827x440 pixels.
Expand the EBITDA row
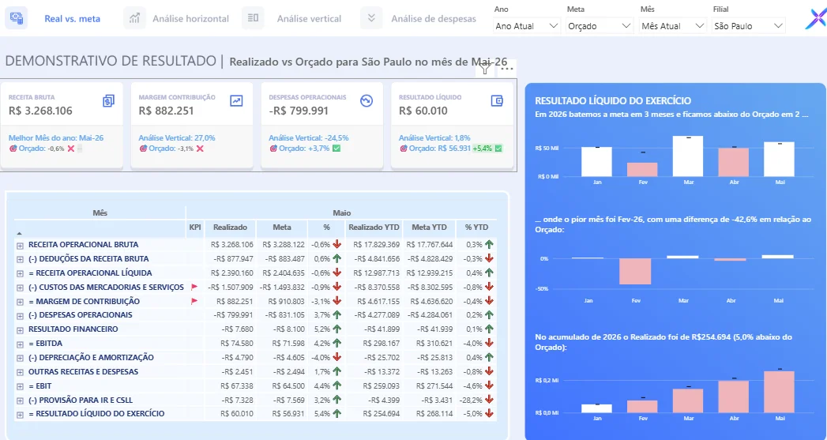20,344
